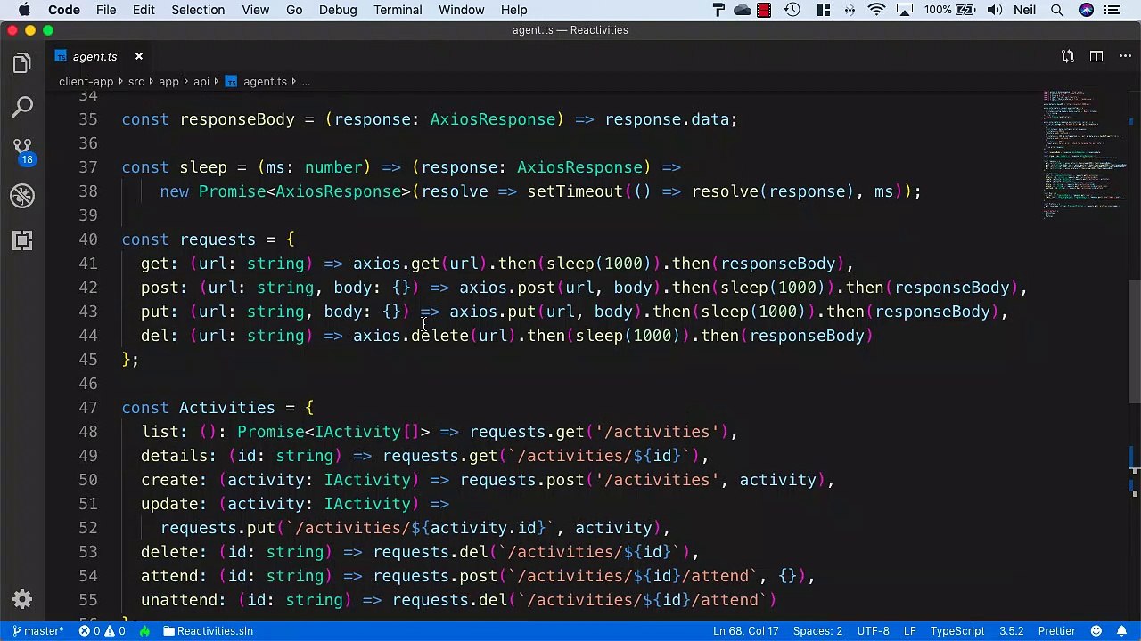
Task: Open the Help menu
Action: tap(513, 10)
